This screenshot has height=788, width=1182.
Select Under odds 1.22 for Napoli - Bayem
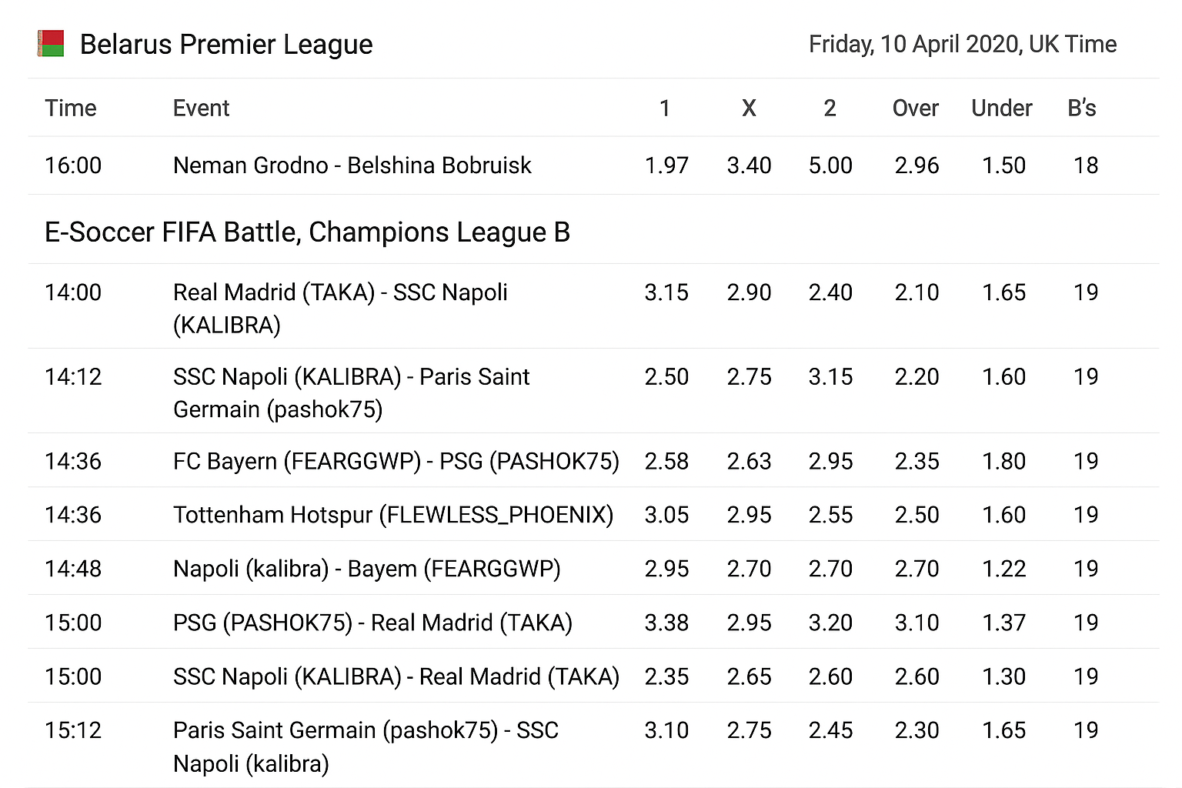click(1003, 569)
